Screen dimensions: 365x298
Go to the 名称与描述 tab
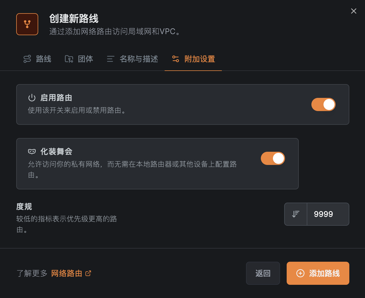[132, 59]
